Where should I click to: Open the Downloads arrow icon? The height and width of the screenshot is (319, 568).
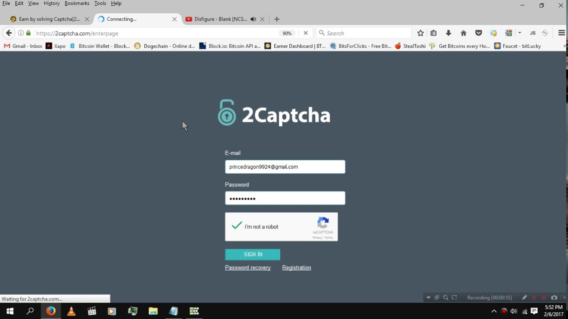click(x=449, y=33)
